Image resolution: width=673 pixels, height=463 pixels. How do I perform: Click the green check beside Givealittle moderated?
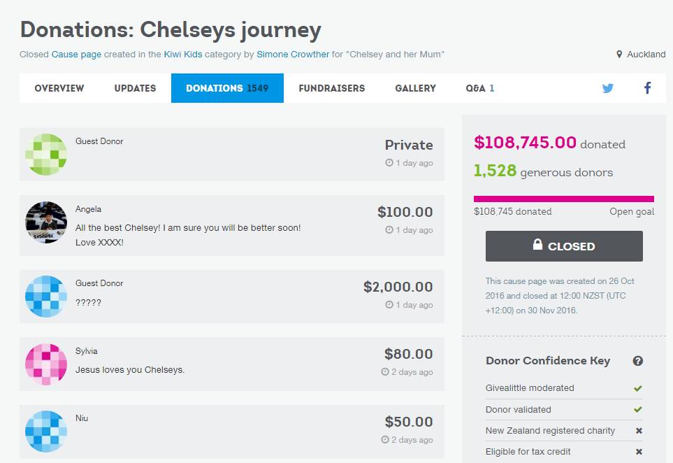[x=638, y=388]
